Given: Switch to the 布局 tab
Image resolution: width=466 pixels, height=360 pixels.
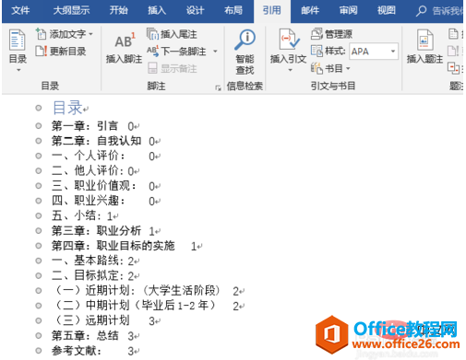Looking at the screenshot, I should [x=233, y=11].
